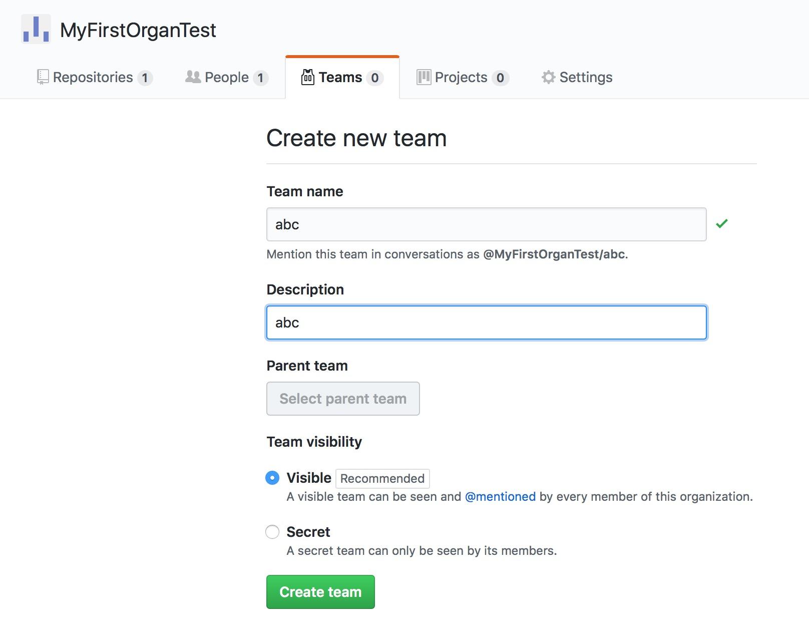Viewport: 809px width, 633px height.
Task: Click the Teams count badge
Action: tap(374, 78)
